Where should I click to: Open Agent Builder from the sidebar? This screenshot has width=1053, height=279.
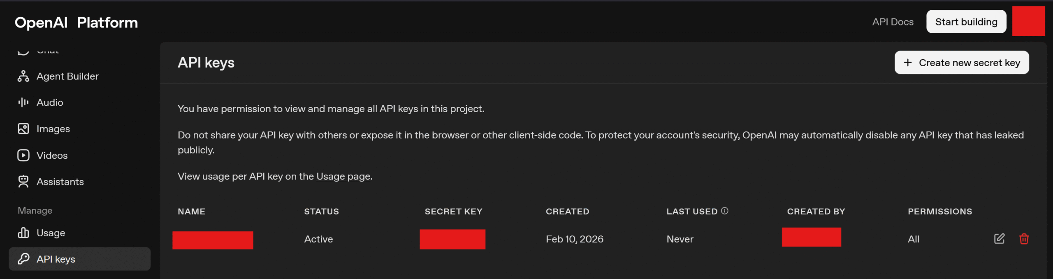tap(67, 76)
